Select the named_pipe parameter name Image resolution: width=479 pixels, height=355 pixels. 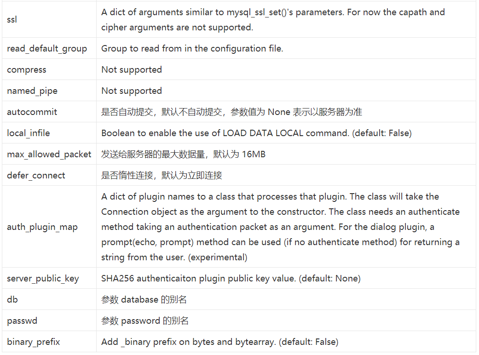coord(32,91)
